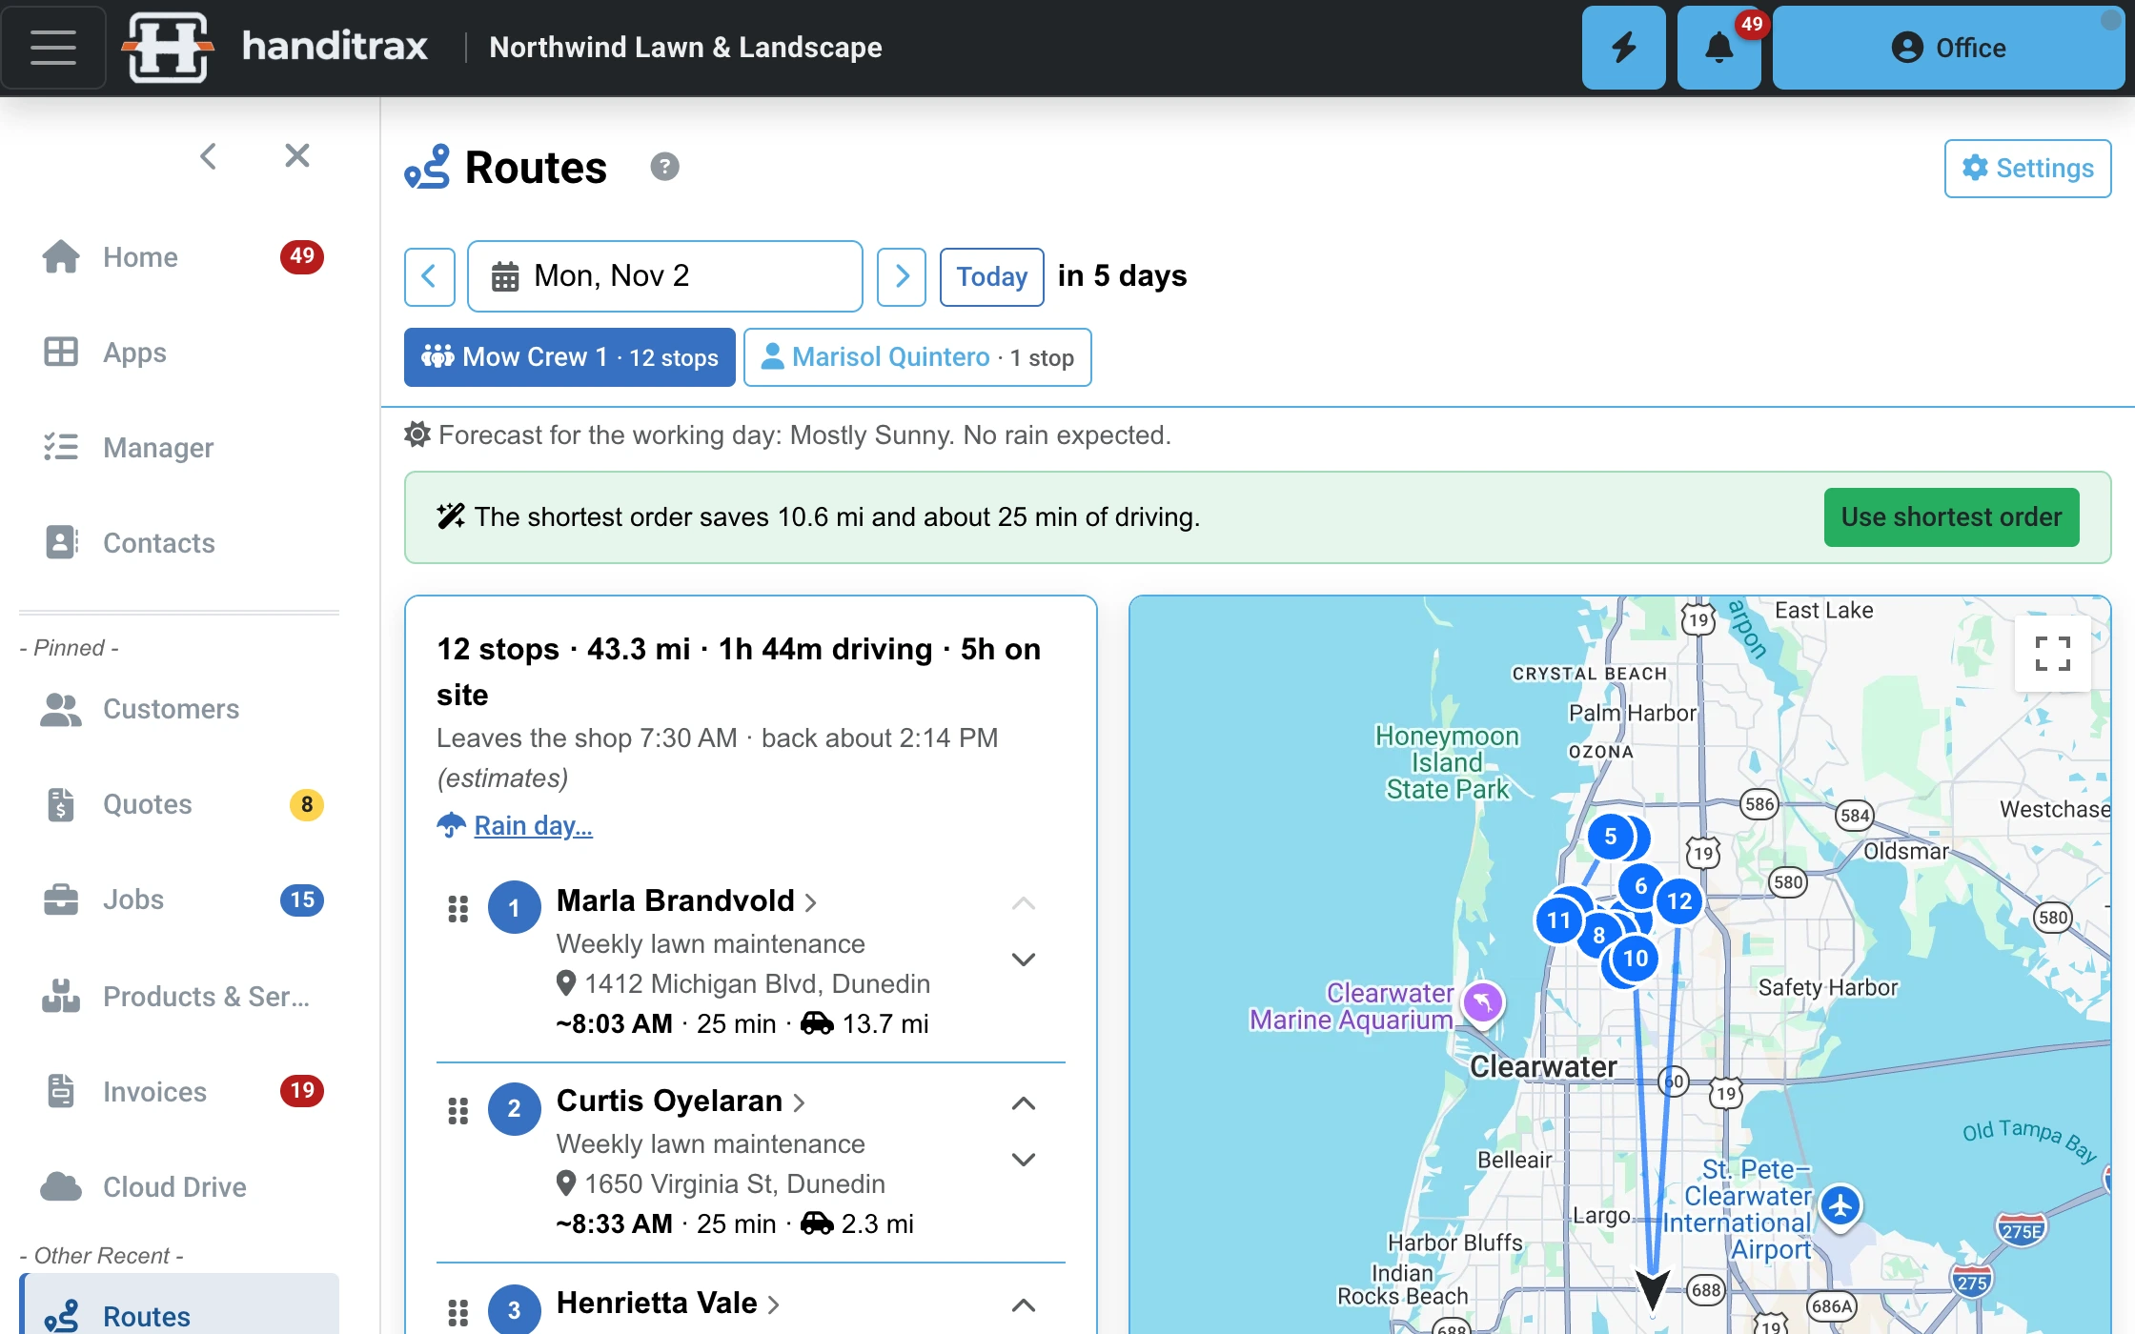Open Curtis Oyelaran stop details
2135x1334 pixels.
pos(681,1102)
